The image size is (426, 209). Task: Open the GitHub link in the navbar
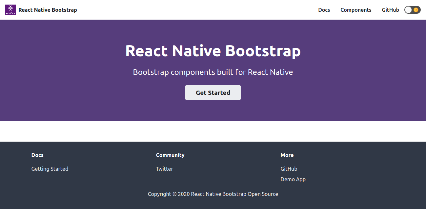(390, 10)
